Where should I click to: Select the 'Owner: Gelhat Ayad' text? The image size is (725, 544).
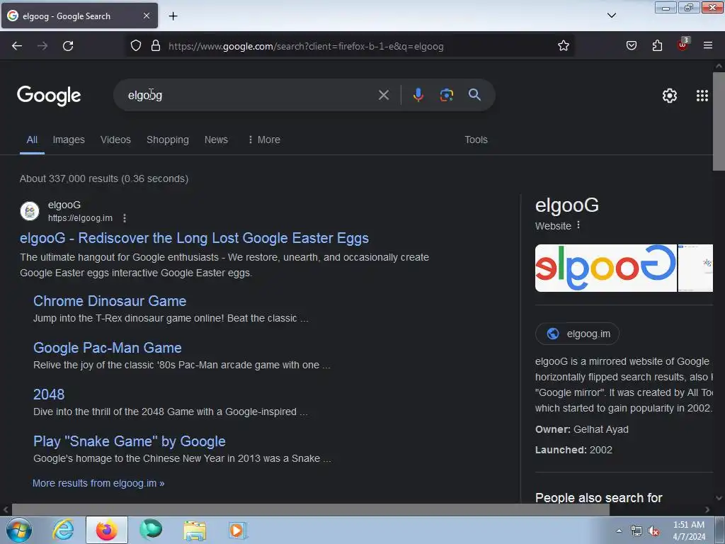click(582, 429)
